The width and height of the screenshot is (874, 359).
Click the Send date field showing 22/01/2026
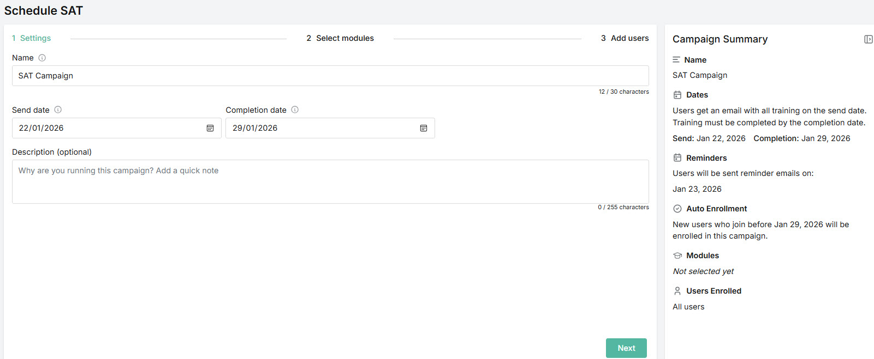click(x=109, y=128)
